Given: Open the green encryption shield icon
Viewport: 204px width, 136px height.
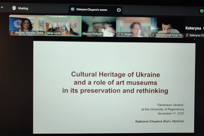Looking at the screenshot, I should coord(202,11).
